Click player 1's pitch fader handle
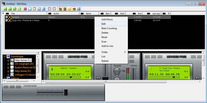 105,78
